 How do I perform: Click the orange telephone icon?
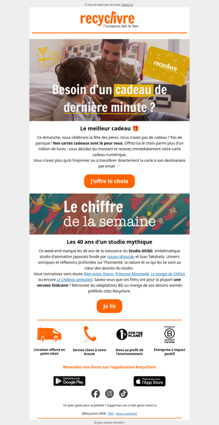tap(90, 334)
